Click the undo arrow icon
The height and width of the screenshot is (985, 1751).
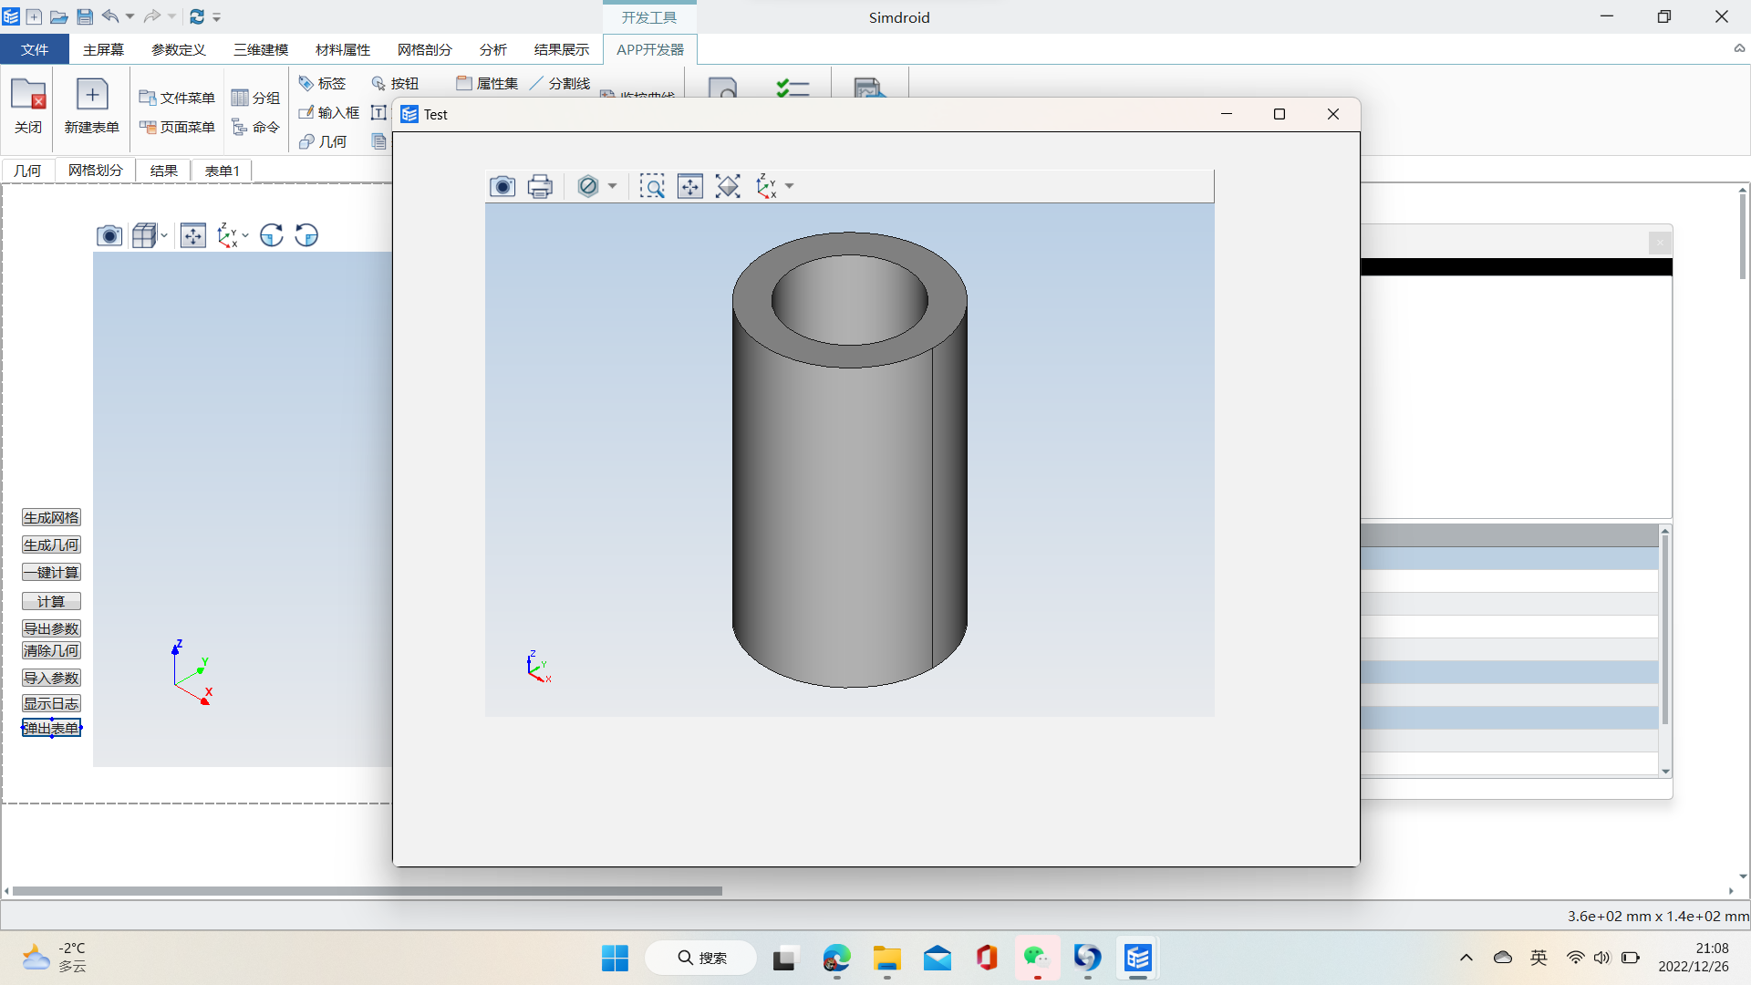pyautogui.click(x=110, y=16)
